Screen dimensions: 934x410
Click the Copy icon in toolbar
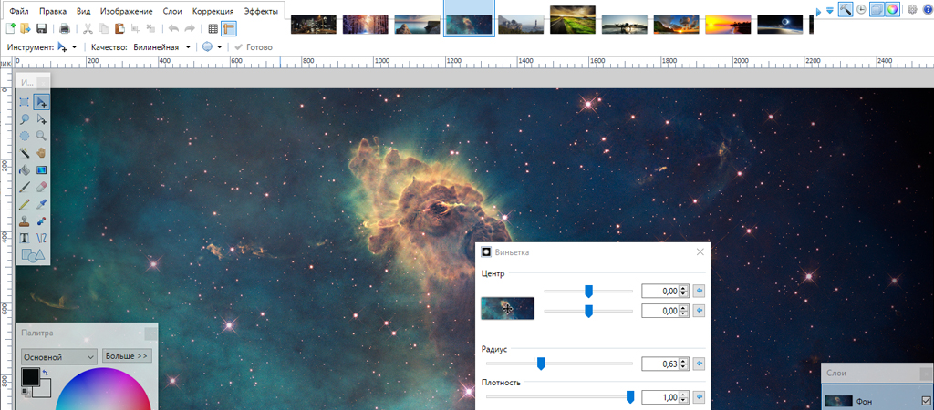(104, 28)
